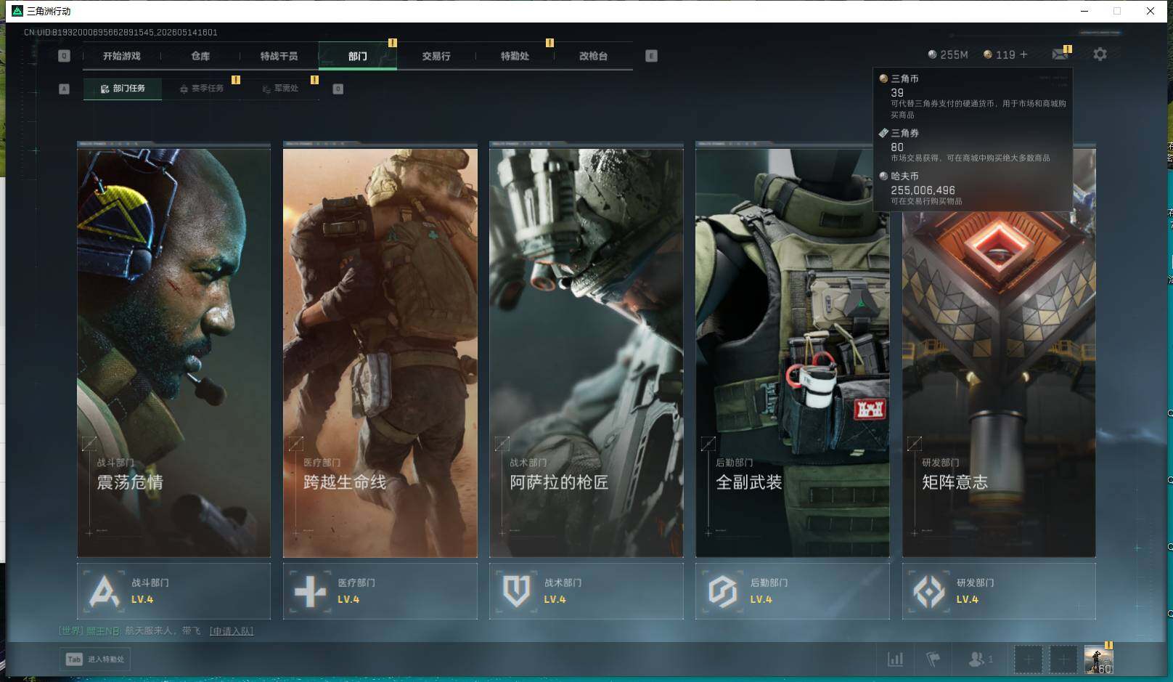Click the E key hint icon

tap(651, 56)
